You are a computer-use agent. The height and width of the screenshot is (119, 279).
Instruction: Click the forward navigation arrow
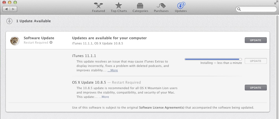pos(14,9)
